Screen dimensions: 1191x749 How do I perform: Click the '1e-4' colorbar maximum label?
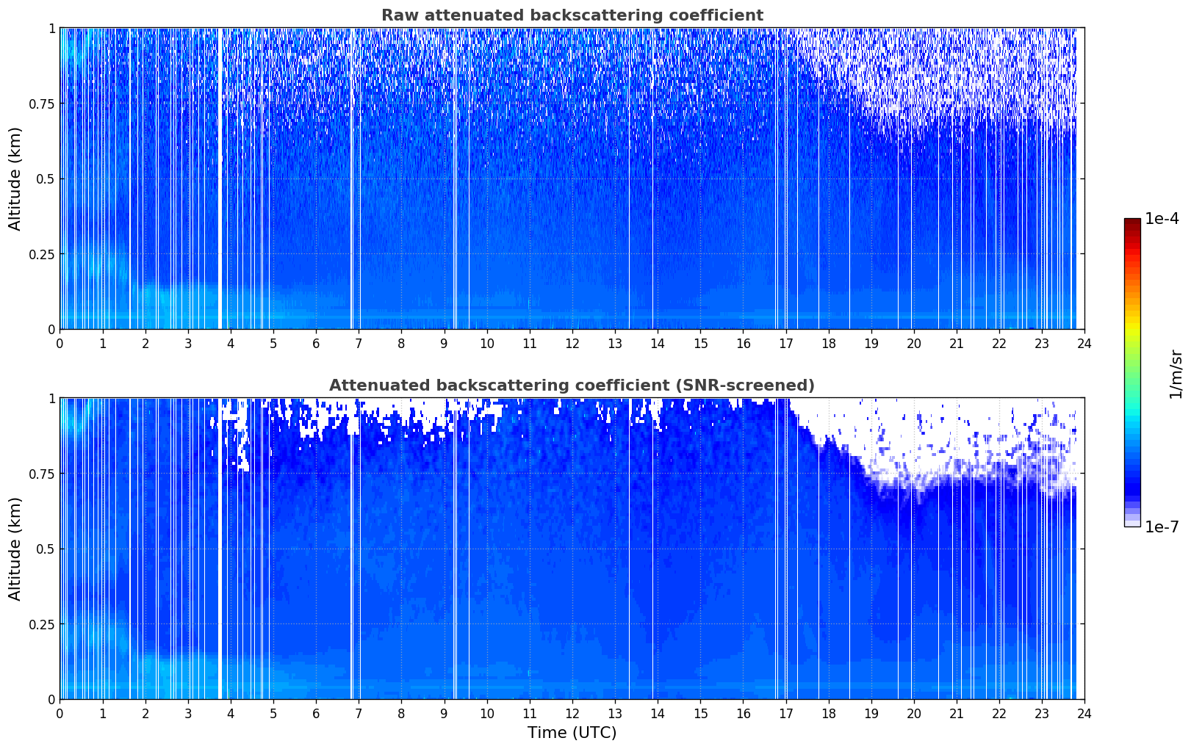click(1162, 219)
